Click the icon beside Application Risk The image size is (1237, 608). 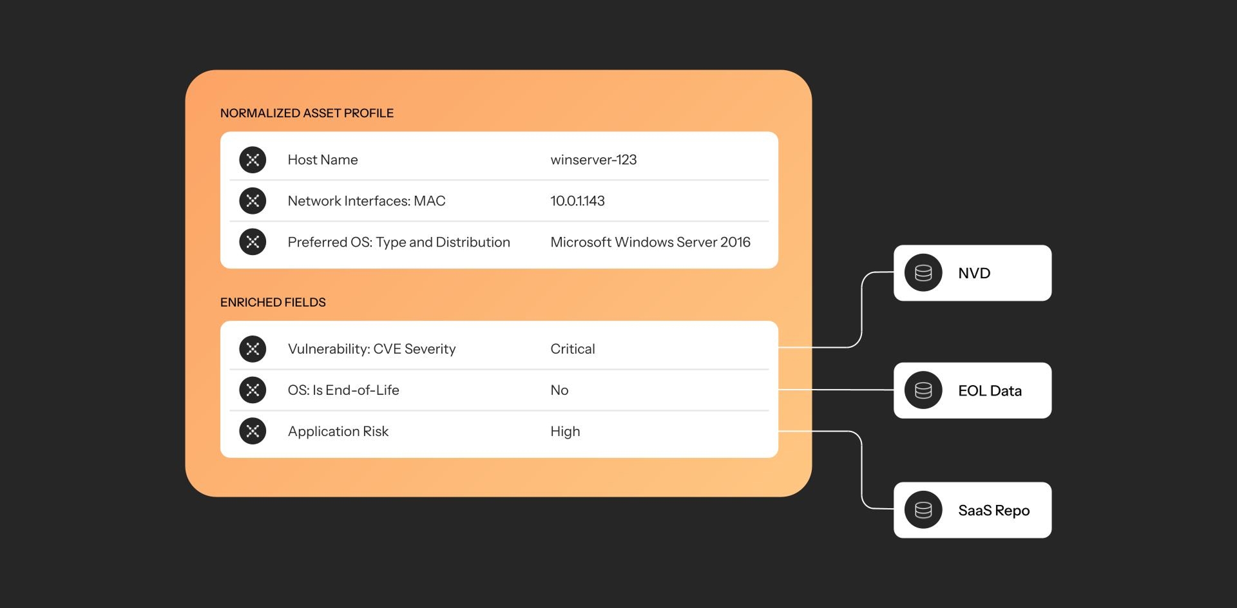pos(253,432)
